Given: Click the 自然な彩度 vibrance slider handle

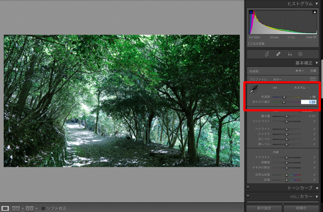Looking at the screenshot, I should tap(286, 175).
